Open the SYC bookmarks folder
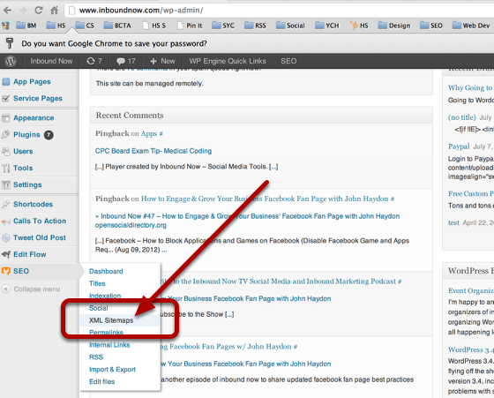Image resolution: width=494 pixels, height=398 pixels. pyautogui.click(x=223, y=26)
